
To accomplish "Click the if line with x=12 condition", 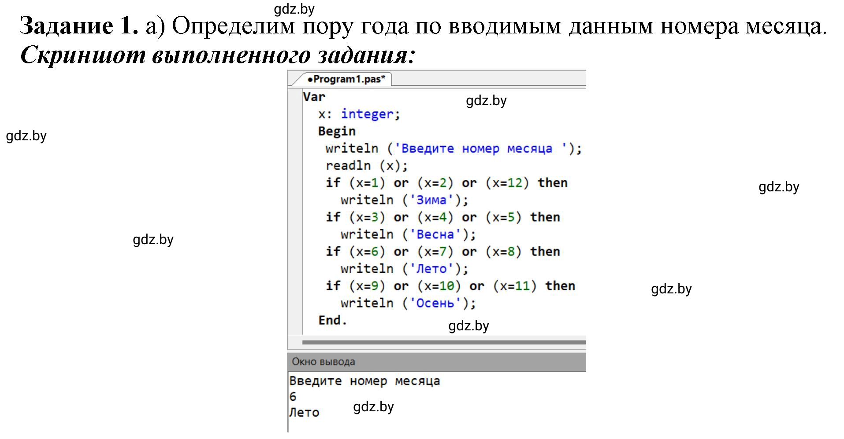I will click(x=446, y=183).
